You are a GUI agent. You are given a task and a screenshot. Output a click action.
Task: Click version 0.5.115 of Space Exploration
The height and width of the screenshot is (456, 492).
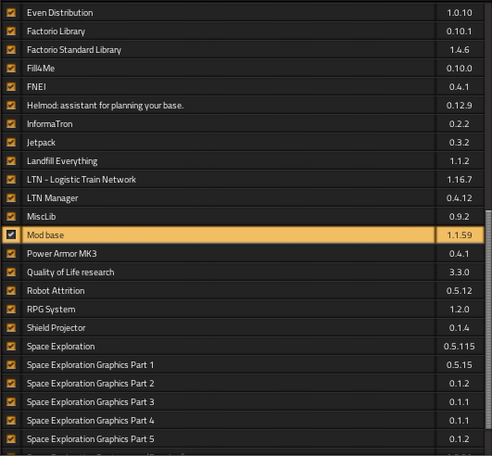460,346
